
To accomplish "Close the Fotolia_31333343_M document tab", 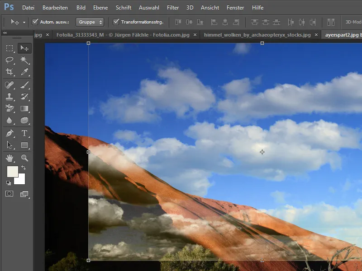I will [x=195, y=35].
